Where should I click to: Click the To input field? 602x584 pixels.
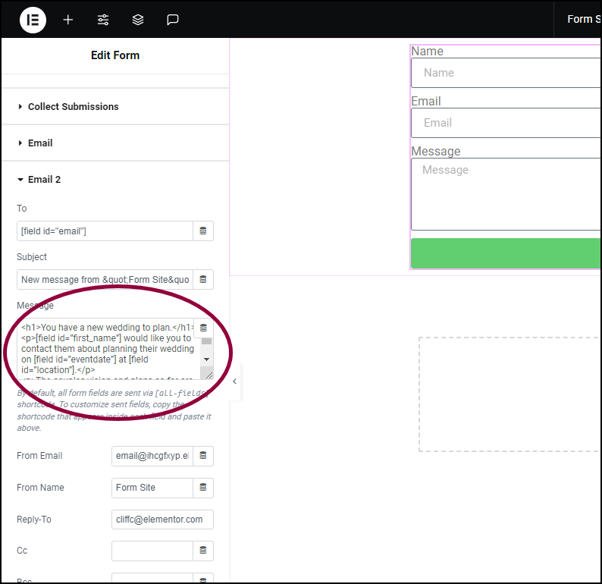tap(105, 231)
